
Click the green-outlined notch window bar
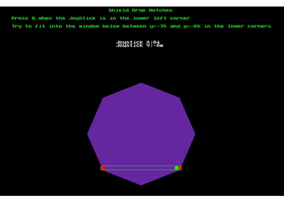pos(141,168)
